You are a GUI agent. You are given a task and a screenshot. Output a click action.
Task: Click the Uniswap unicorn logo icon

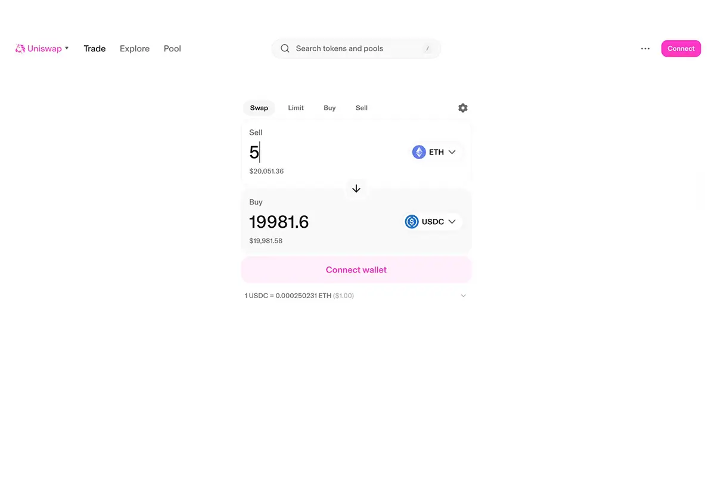point(20,49)
